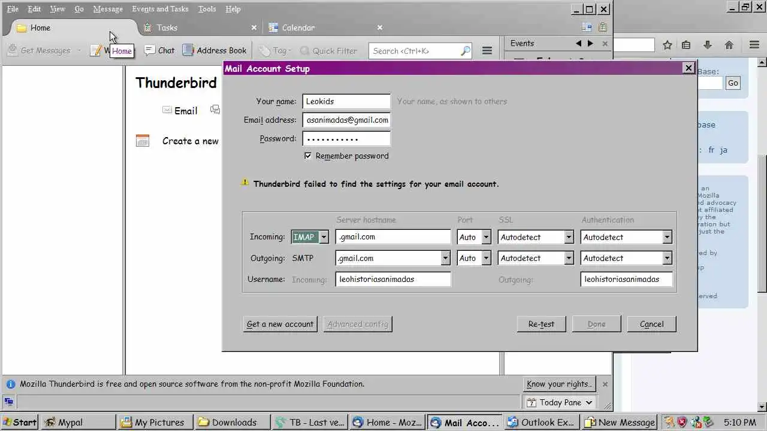Open Chat from the Thunderbird toolbar
Image resolution: width=767 pixels, height=431 pixels.
click(159, 51)
